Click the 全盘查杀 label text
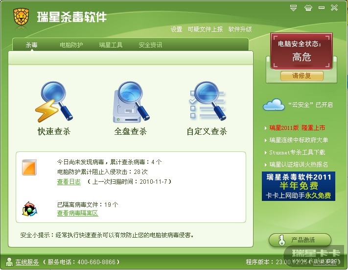Image resolution: width=348 pixels, height=270 pixels. click(x=131, y=131)
